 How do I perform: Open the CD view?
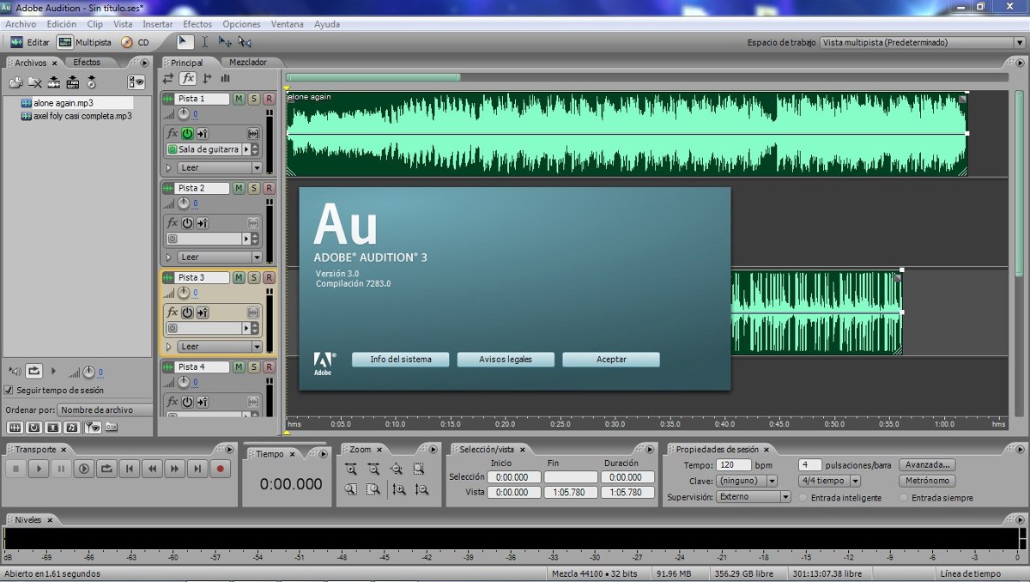(x=135, y=41)
